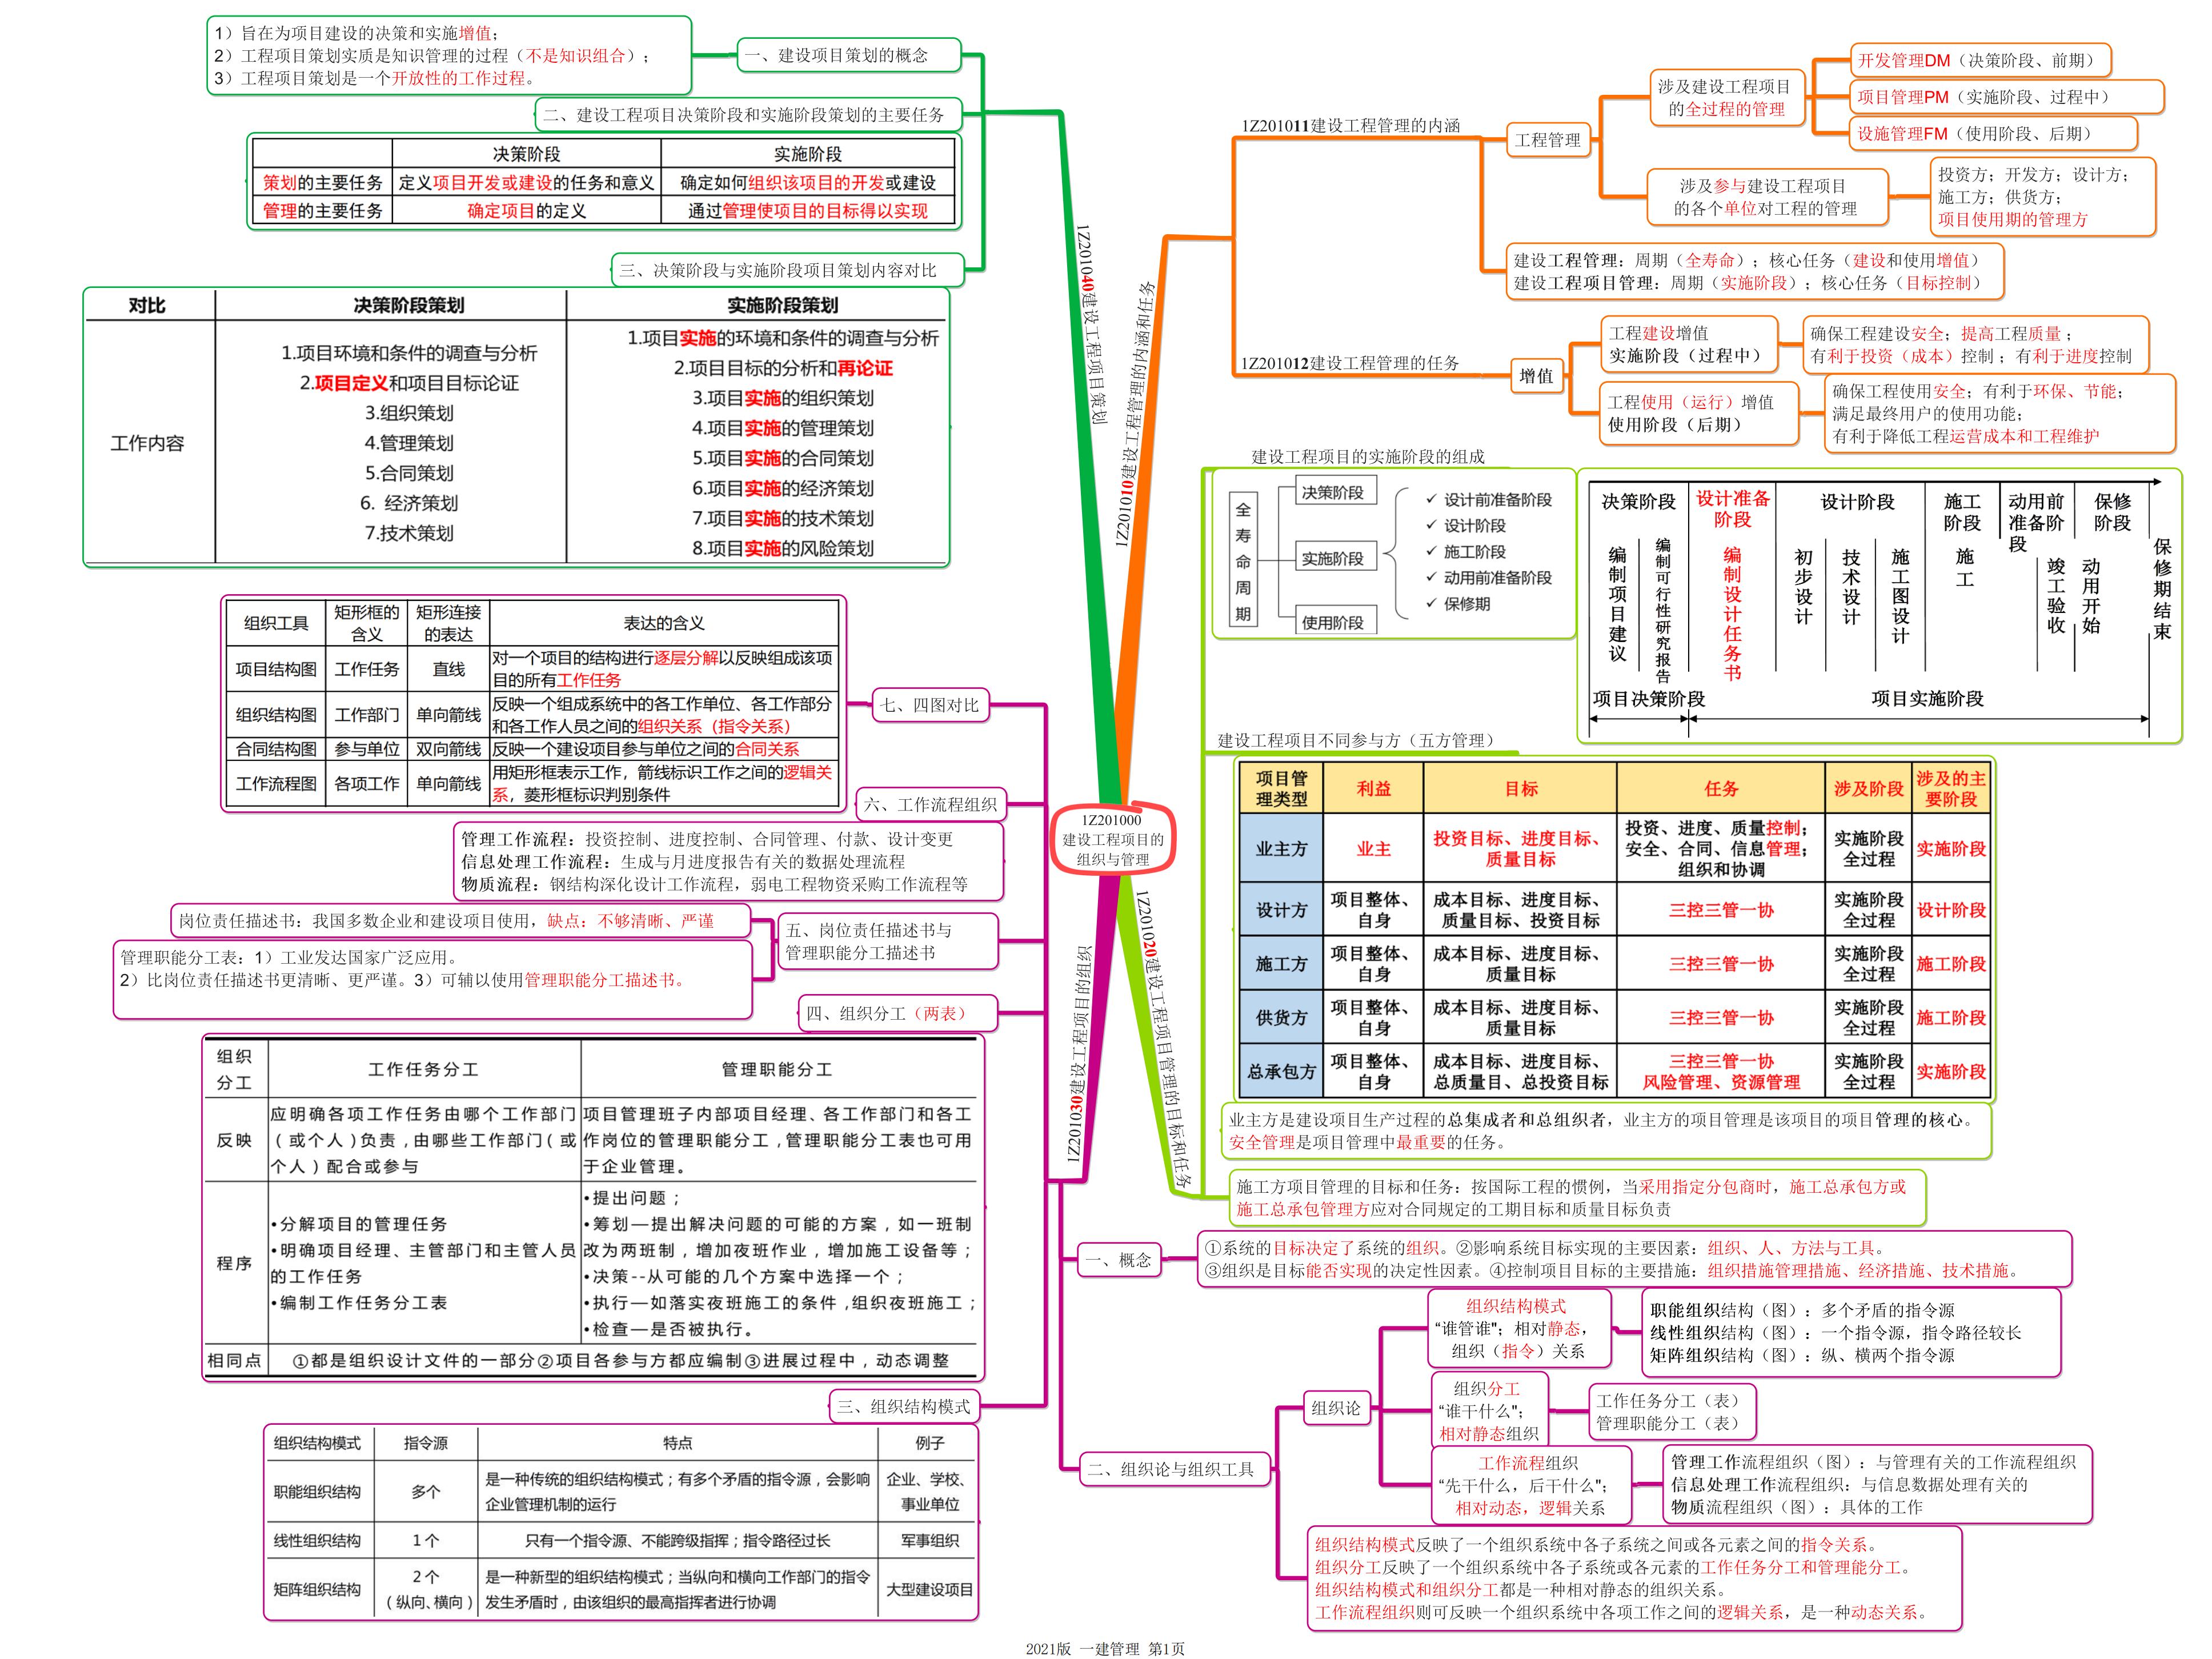Image resolution: width=2212 pixels, height=1659 pixels.
Task: Click "开发管理DM（决策阶段、前期）" node
Action: pyautogui.click(x=1981, y=60)
